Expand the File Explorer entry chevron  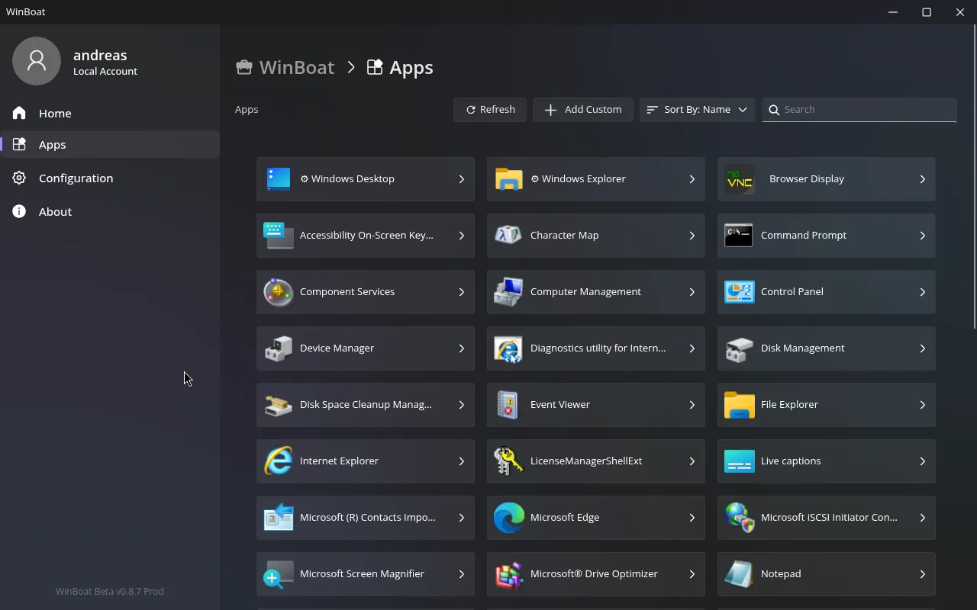[922, 405]
